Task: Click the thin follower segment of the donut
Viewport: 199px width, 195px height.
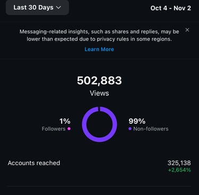Action: click(x=99, y=109)
